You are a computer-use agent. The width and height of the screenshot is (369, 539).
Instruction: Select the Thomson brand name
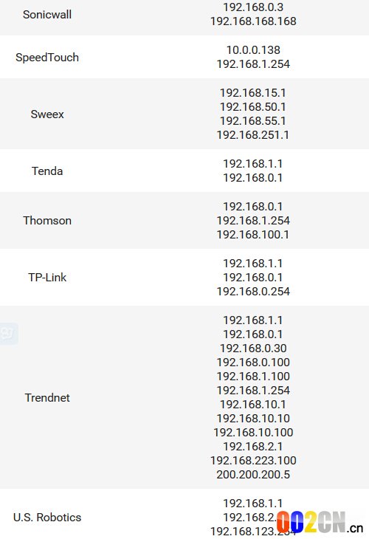tap(47, 220)
